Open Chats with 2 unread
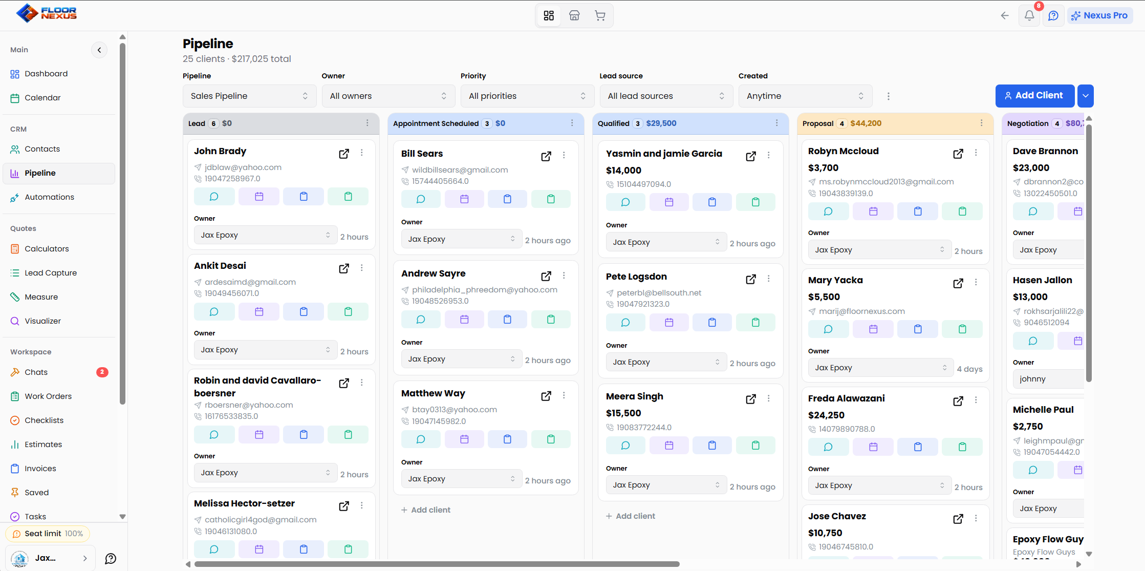 tap(59, 372)
